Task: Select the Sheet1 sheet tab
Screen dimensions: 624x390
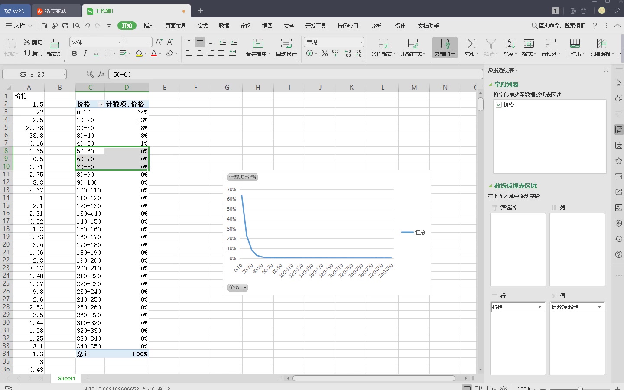Action: coord(67,378)
